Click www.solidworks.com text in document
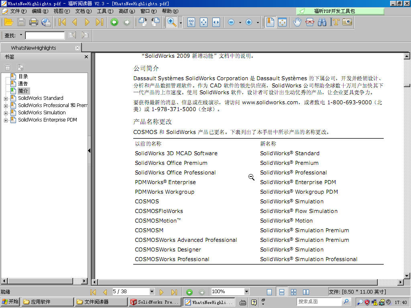Image resolution: width=411 pixels, height=308 pixels. point(270,102)
